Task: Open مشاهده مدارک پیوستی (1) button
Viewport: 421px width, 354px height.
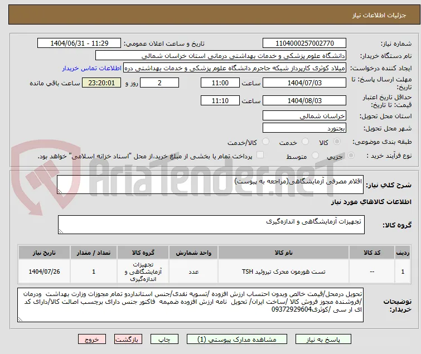Action: pos(237,340)
